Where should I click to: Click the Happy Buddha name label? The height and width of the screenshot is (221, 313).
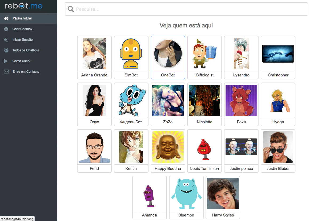coord(168,168)
